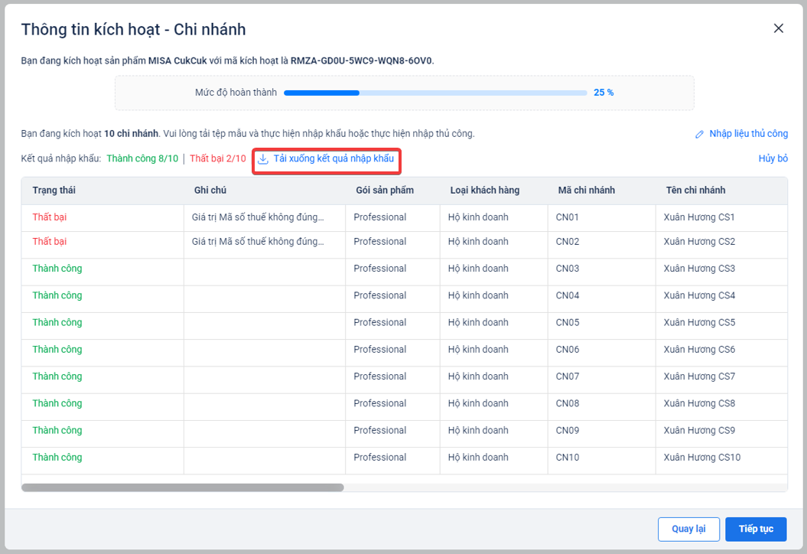Click the error note in the CN02 row

pos(258,242)
